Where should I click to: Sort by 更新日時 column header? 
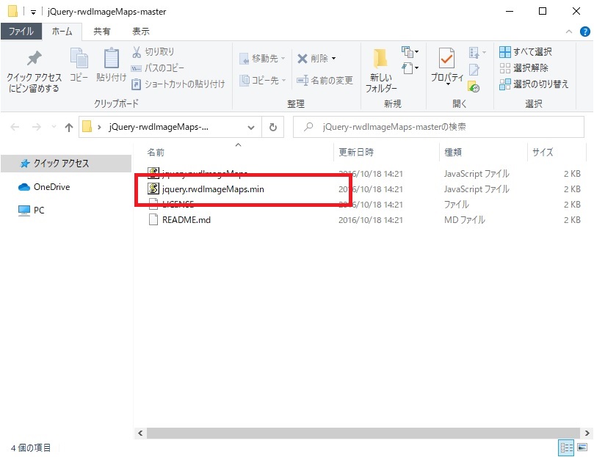coord(356,152)
